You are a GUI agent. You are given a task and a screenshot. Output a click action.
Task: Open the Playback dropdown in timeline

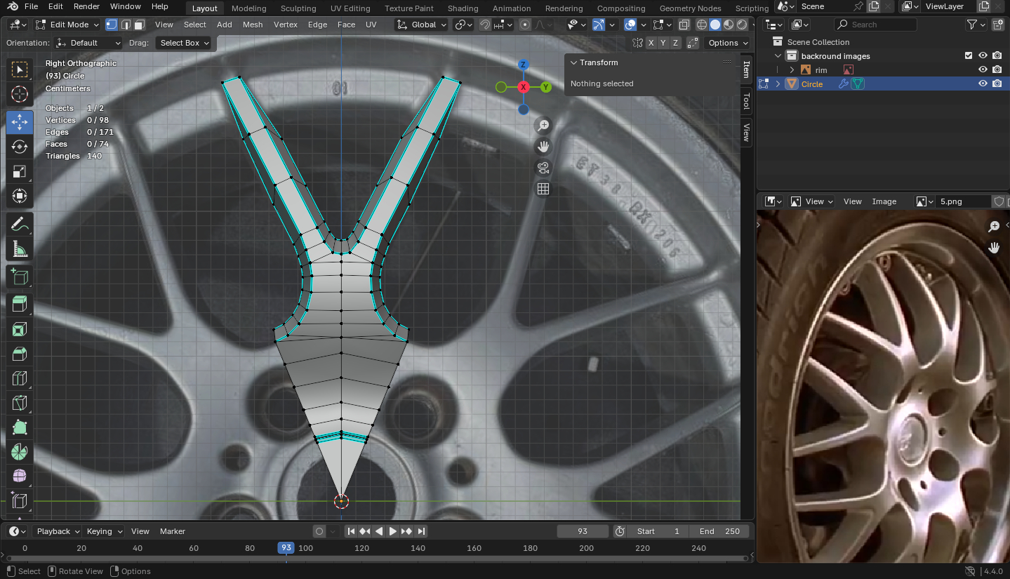tap(57, 531)
